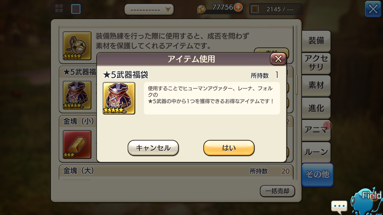Cancel with the キャンセル button
The image size is (383, 215).
153,148
